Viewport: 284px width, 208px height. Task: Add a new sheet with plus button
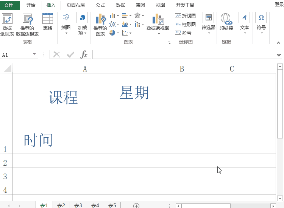[x=136, y=206]
